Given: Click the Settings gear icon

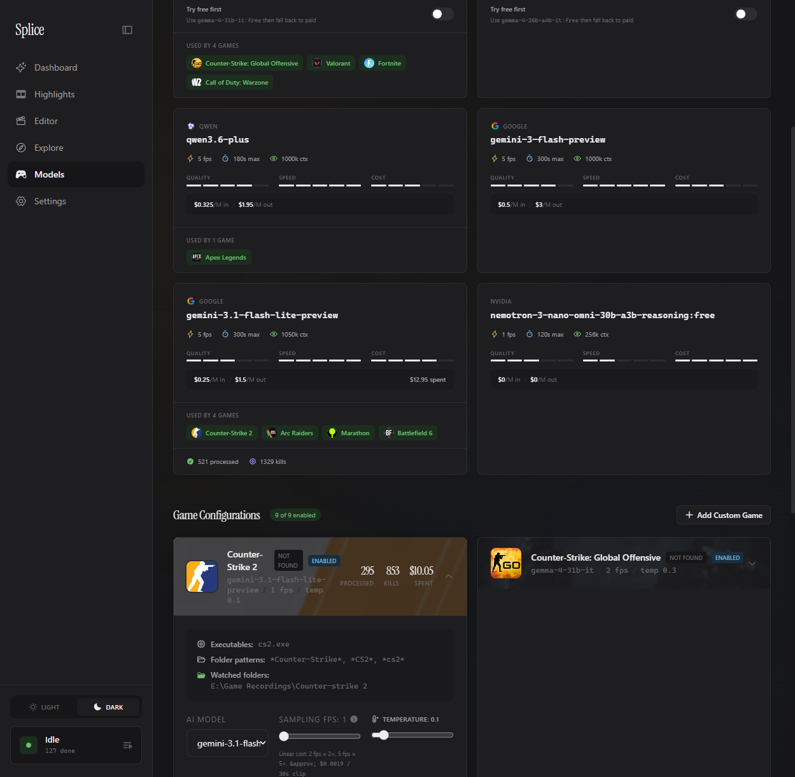Looking at the screenshot, I should click(x=21, y=201).
